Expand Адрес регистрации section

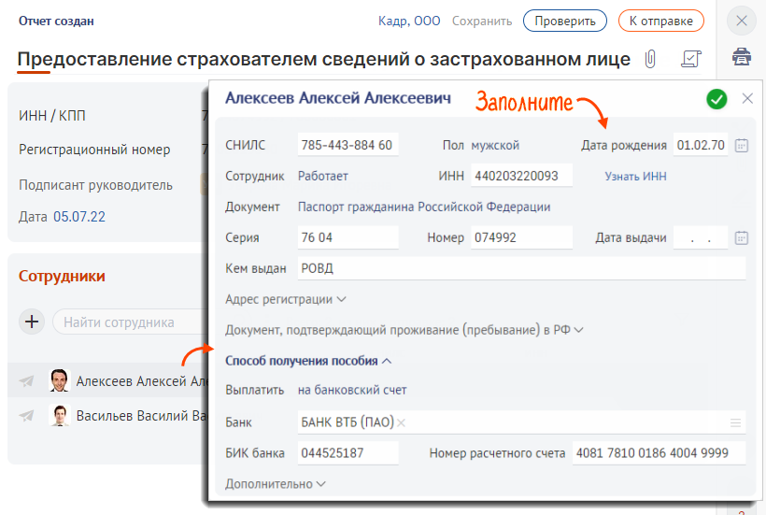point(286,299)
